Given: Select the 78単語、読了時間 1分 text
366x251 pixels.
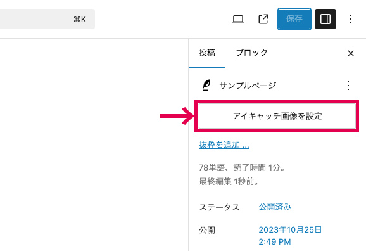Looking at the screenshot, I should (x=242, y=167).
